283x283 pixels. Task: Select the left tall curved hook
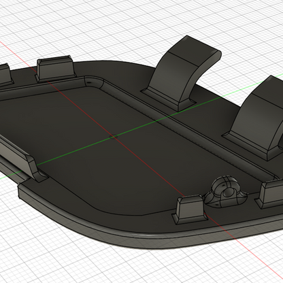[182, 73]
